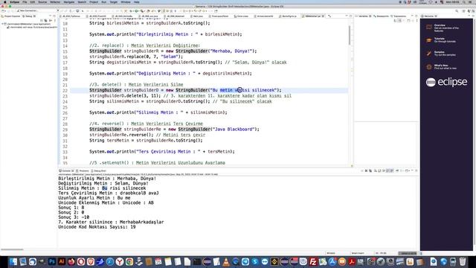Image resolution: width=476 pixels, height=268 pixels.
Task: Open Safari from the Dock
Action: (110, 261)
